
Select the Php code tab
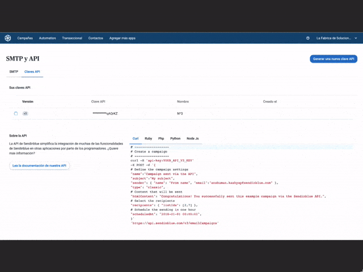tap(161, 138)
